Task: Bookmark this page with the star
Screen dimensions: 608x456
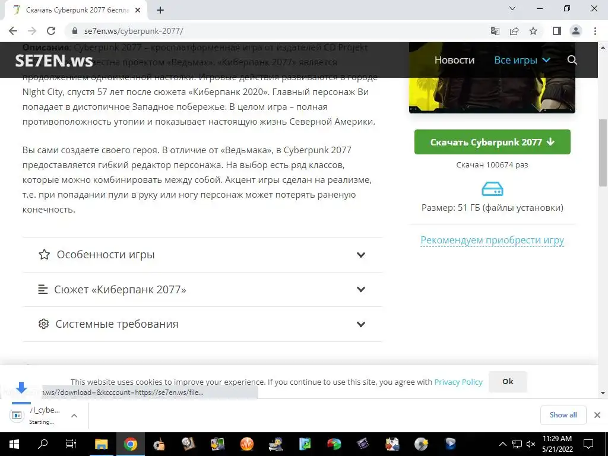Action: click(533, 31)
